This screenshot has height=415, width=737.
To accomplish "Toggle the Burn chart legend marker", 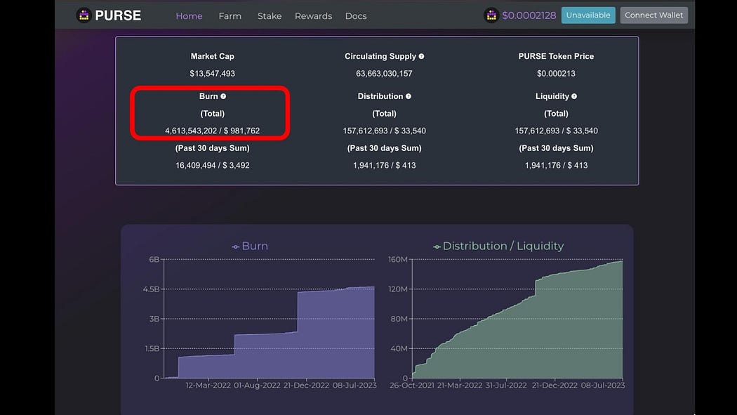I will 235,246.
